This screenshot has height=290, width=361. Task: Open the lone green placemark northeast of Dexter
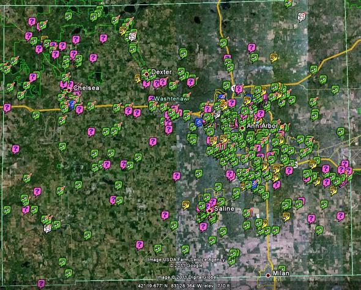pos(183,53)
